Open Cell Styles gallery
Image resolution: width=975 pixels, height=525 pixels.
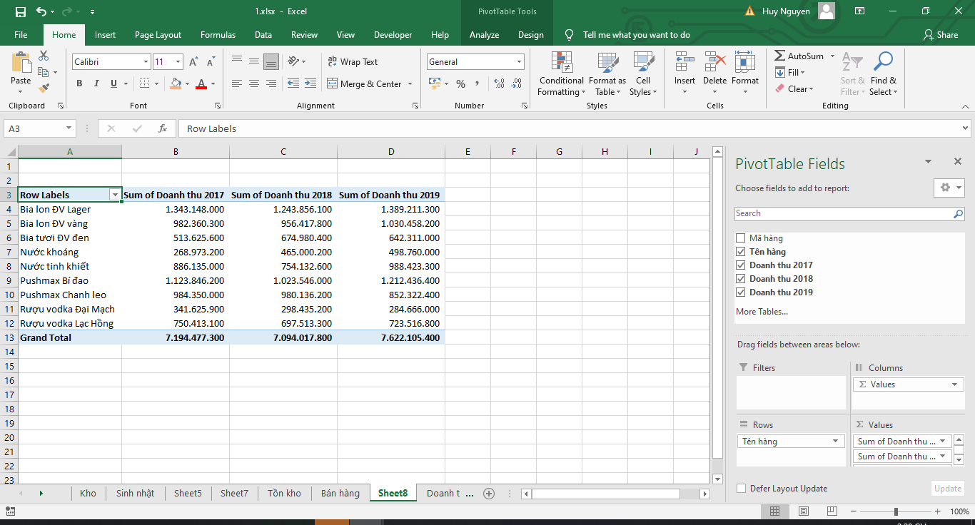pyautogui.click(x=643, y=73)
